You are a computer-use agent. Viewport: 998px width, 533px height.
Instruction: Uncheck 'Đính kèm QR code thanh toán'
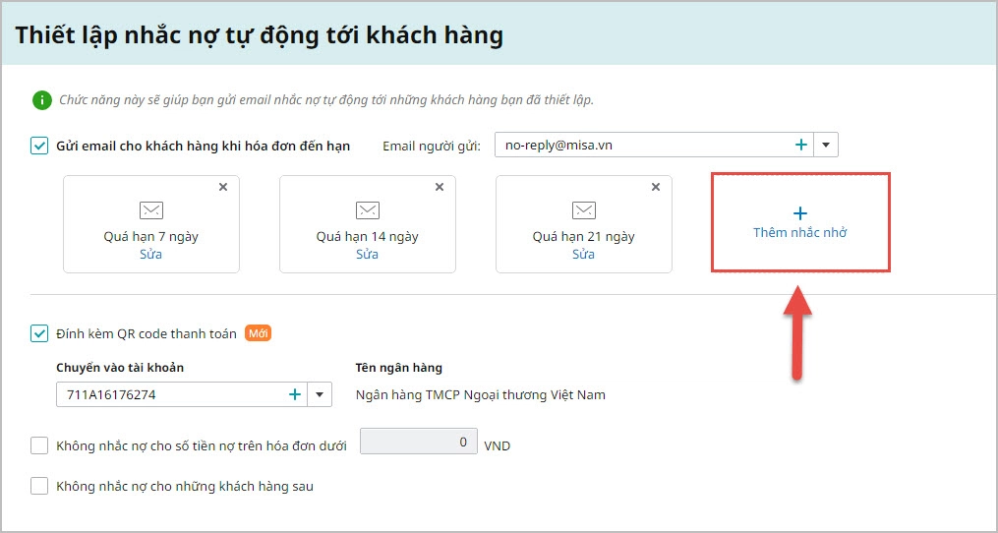[x=39, y=333]
